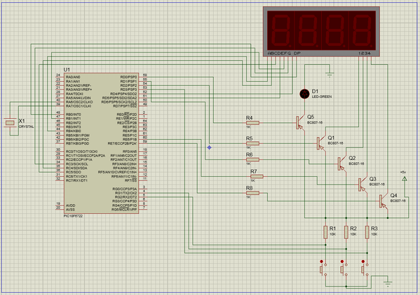The image size is (420, 295).
Task: Select resistor R4 on the schematic
Action: [x=252, y=123]
